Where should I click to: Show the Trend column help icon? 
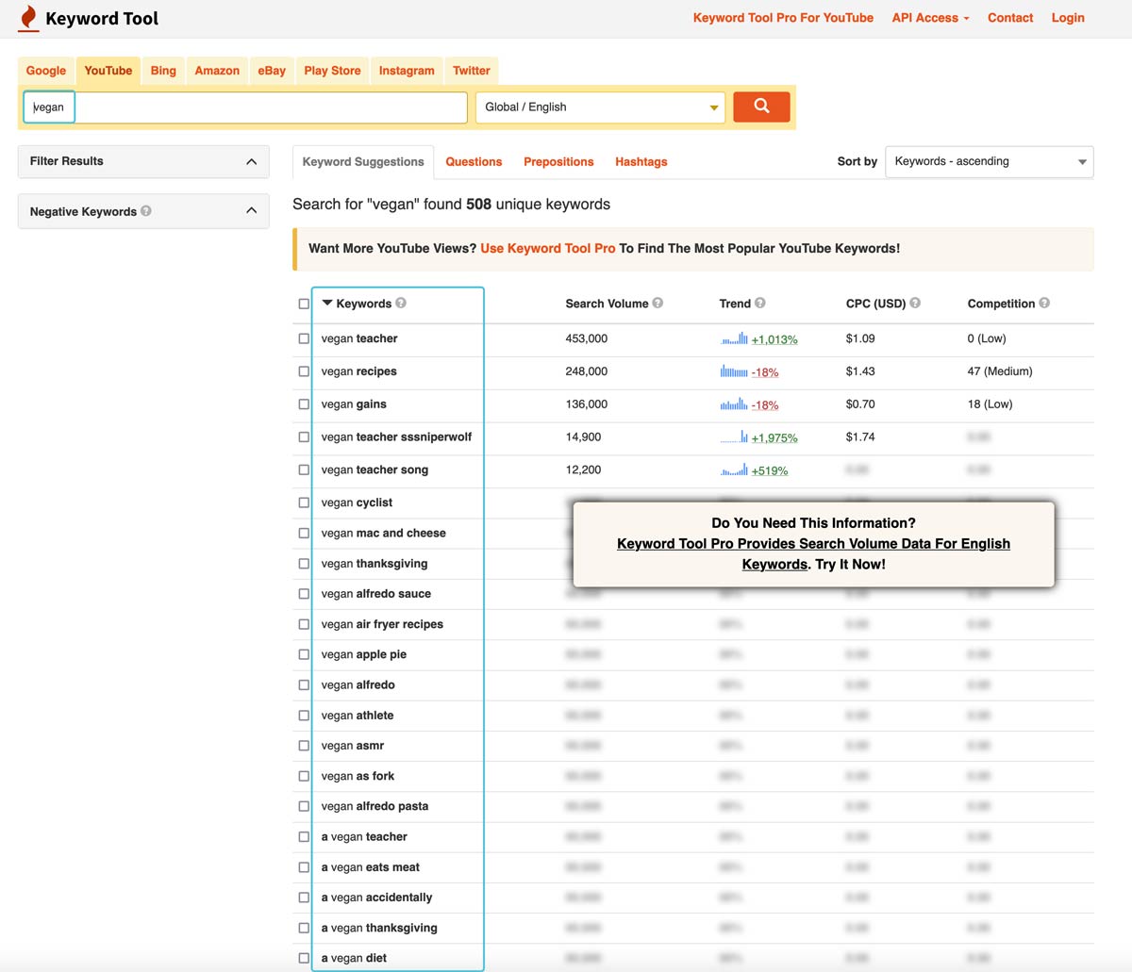(760, 303)
